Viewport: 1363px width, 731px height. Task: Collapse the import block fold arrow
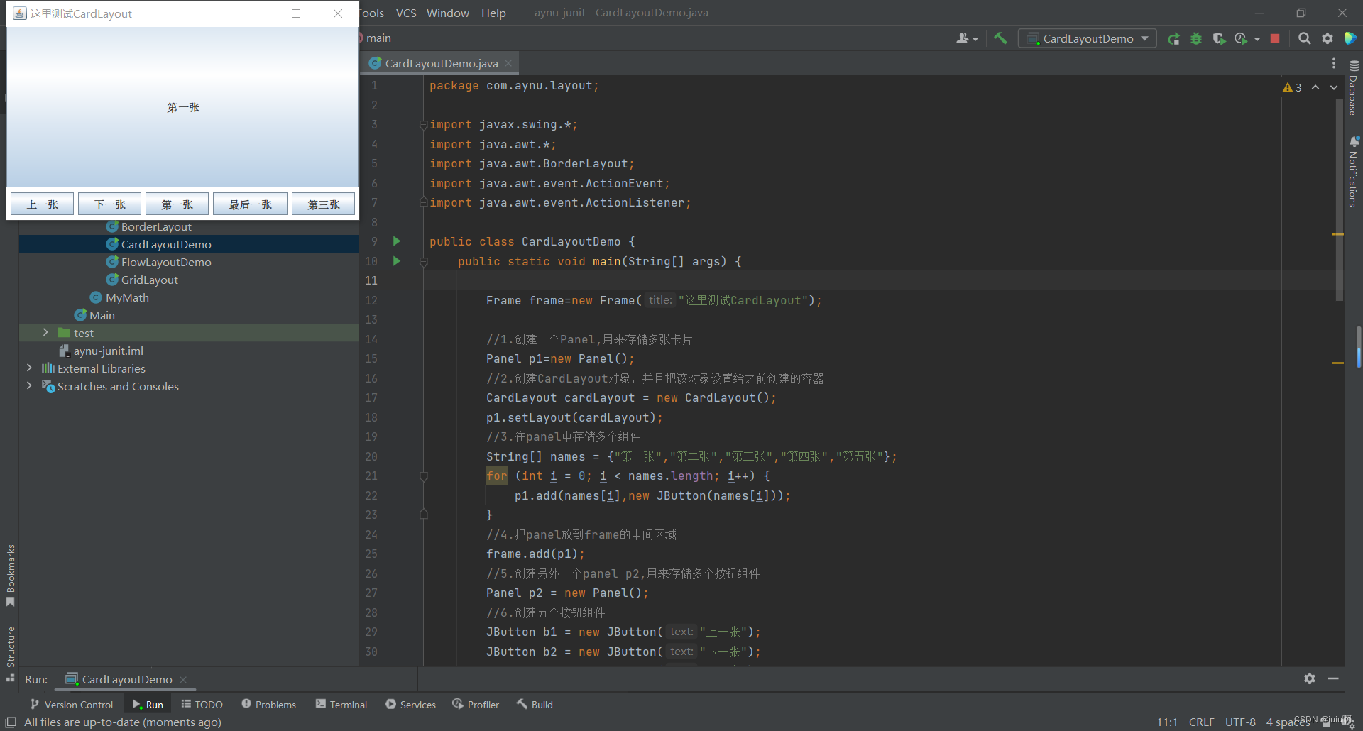(424, 125)
